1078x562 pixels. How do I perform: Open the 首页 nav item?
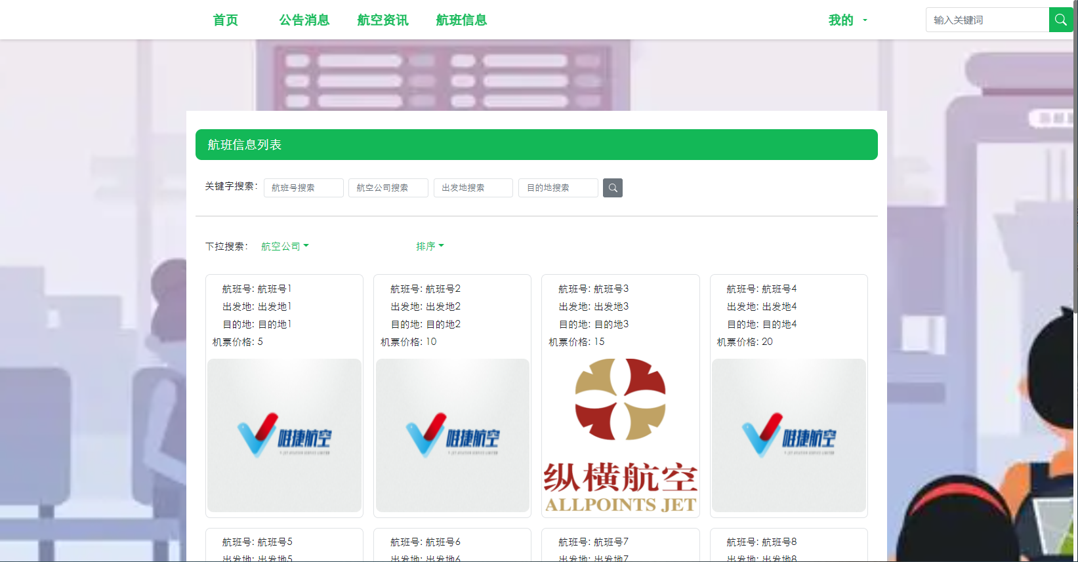coord(226,20)
